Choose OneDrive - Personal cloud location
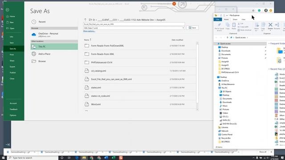Screen dimensions: 285x160 [54, 35]
